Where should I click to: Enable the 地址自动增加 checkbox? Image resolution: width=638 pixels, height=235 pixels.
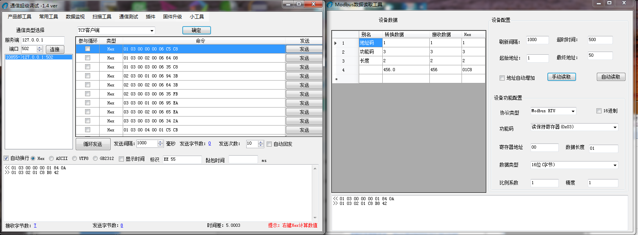coord(502,78)
